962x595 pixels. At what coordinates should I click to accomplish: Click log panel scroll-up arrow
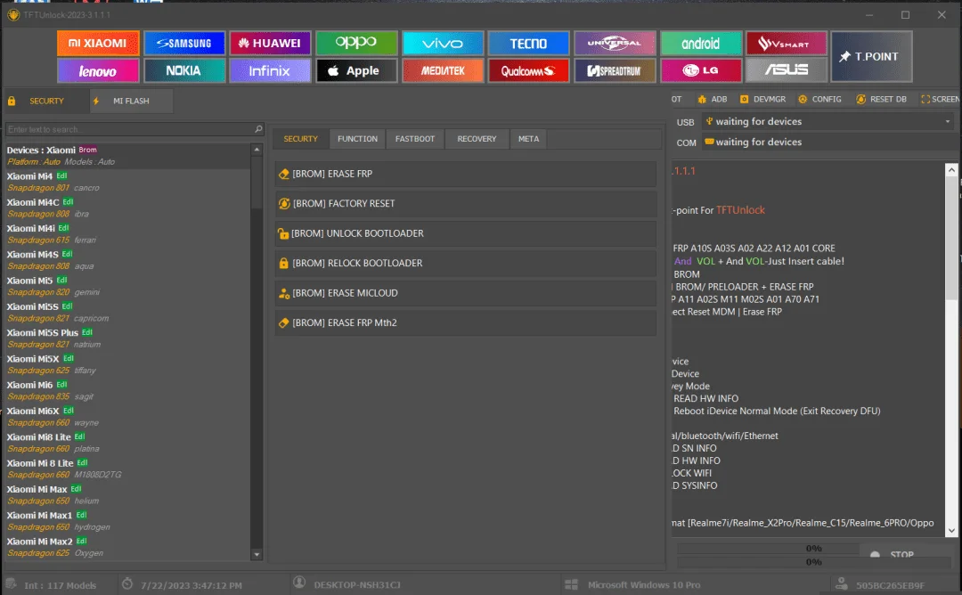(x=951, y=170)
